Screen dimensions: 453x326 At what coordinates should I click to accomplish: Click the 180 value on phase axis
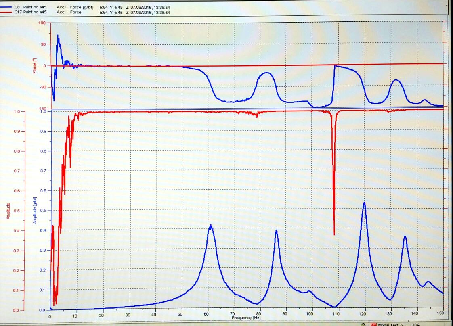42,23
